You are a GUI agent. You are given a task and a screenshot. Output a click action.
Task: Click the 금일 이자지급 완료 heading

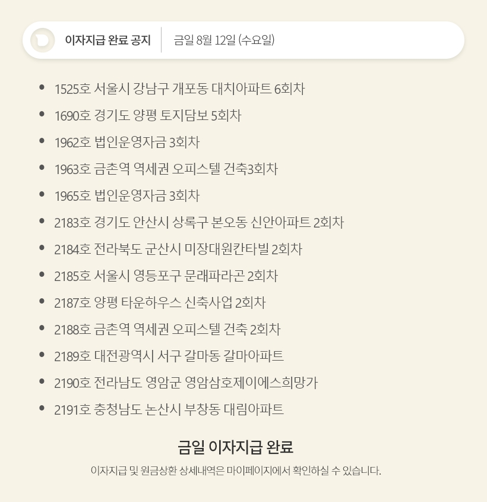235,447
